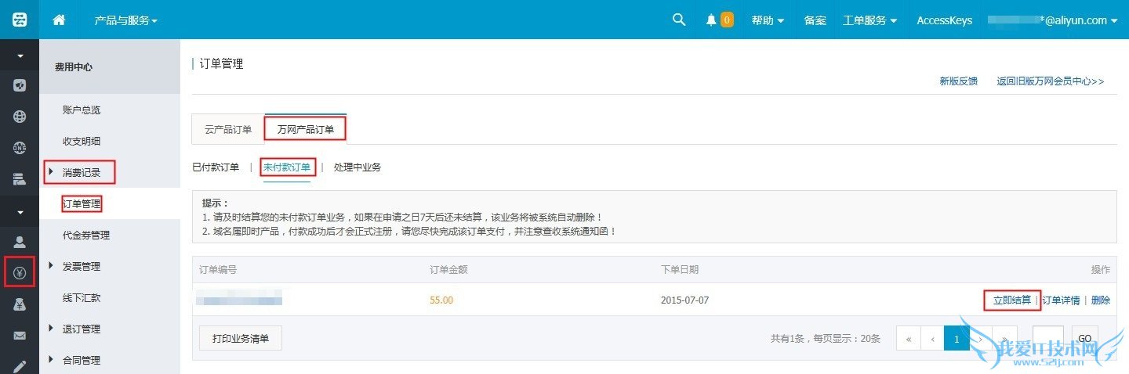
Task: Expand 发票管理 in side menu
Action: (82, 267)
